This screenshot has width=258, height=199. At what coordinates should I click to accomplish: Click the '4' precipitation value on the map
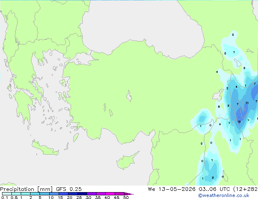236,87
